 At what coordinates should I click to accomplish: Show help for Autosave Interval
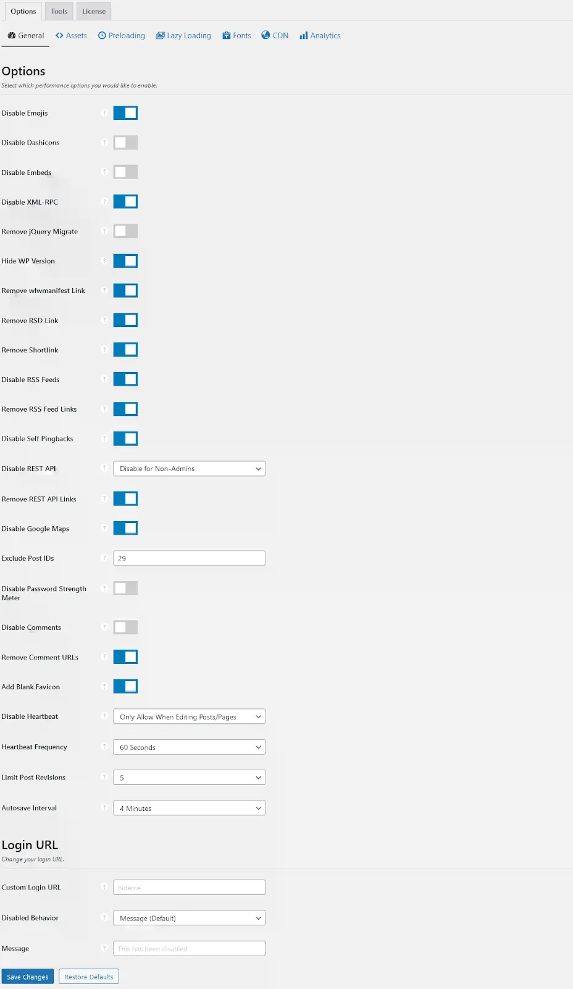pos(104,807)
